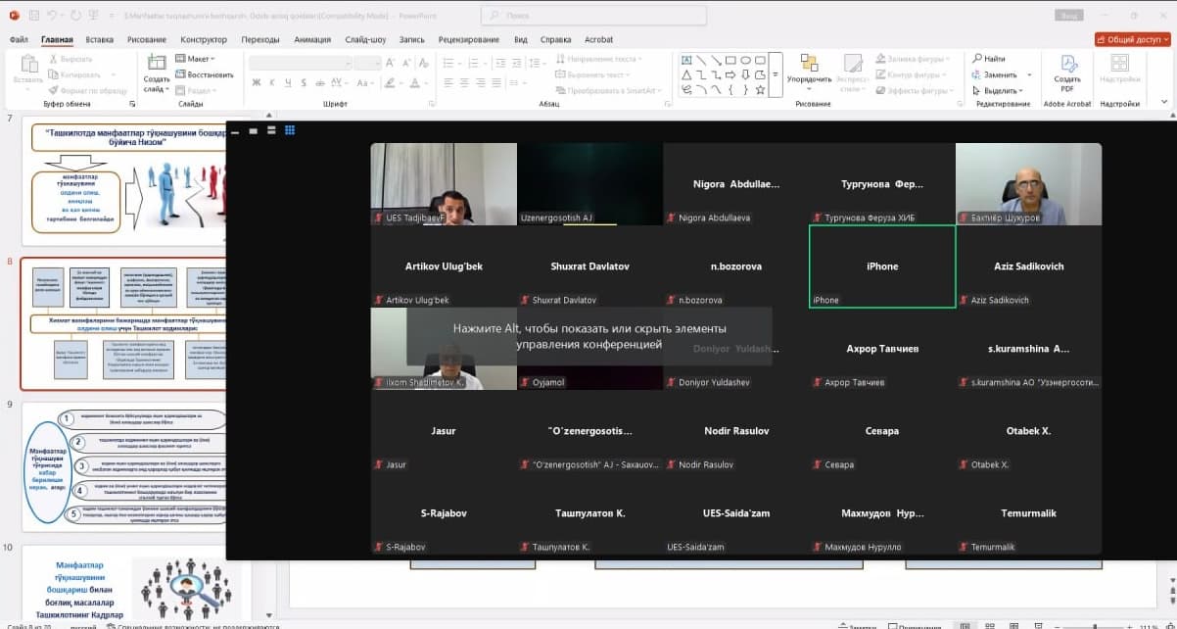
Task: Select the Text Box shape in the shapes gallery
Action: pyautogui.click(x=686, y=60)
